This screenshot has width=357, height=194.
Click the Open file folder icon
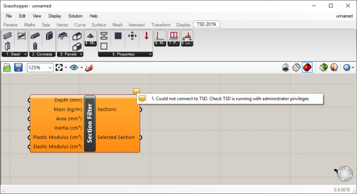pyautogui.click(x=7, y=68)
